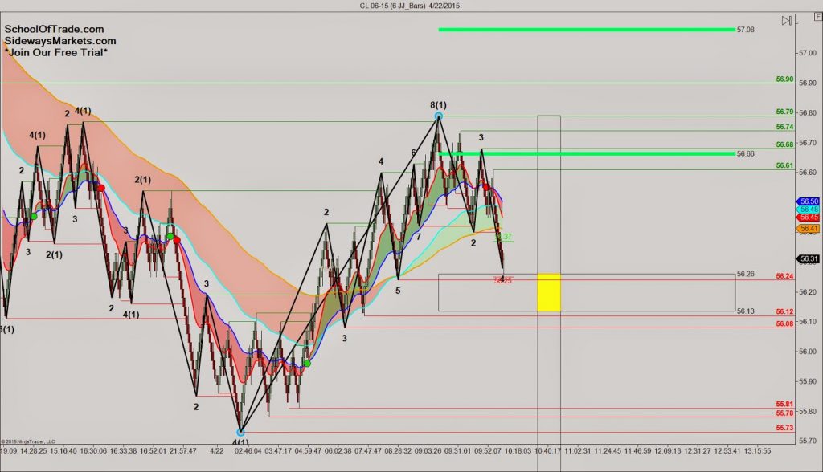Click the 10:40:17 time axis label

[x=548, y=450]
